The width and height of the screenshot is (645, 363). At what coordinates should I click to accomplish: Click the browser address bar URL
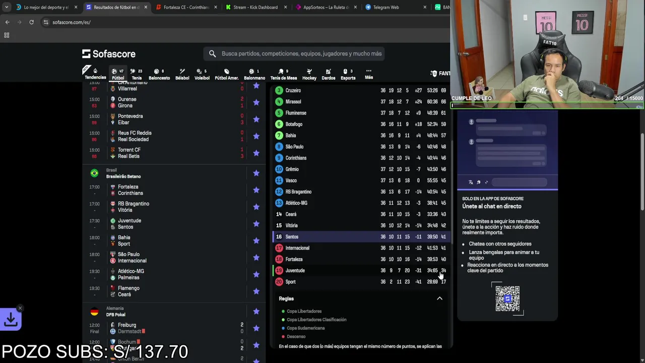click(72, 22)
